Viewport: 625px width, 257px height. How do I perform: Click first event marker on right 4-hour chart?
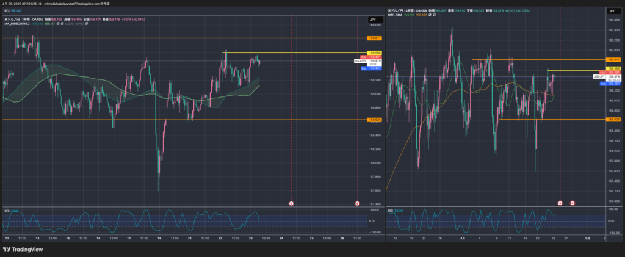(x=560, y=203)
